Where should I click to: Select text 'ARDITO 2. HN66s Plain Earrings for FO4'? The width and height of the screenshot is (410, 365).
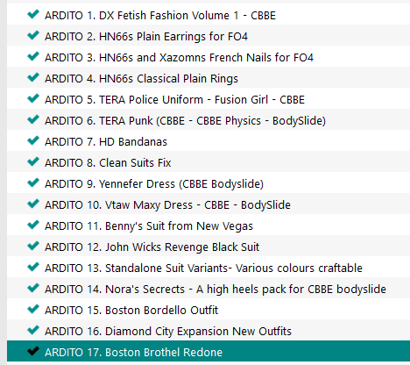click(146, 37)
